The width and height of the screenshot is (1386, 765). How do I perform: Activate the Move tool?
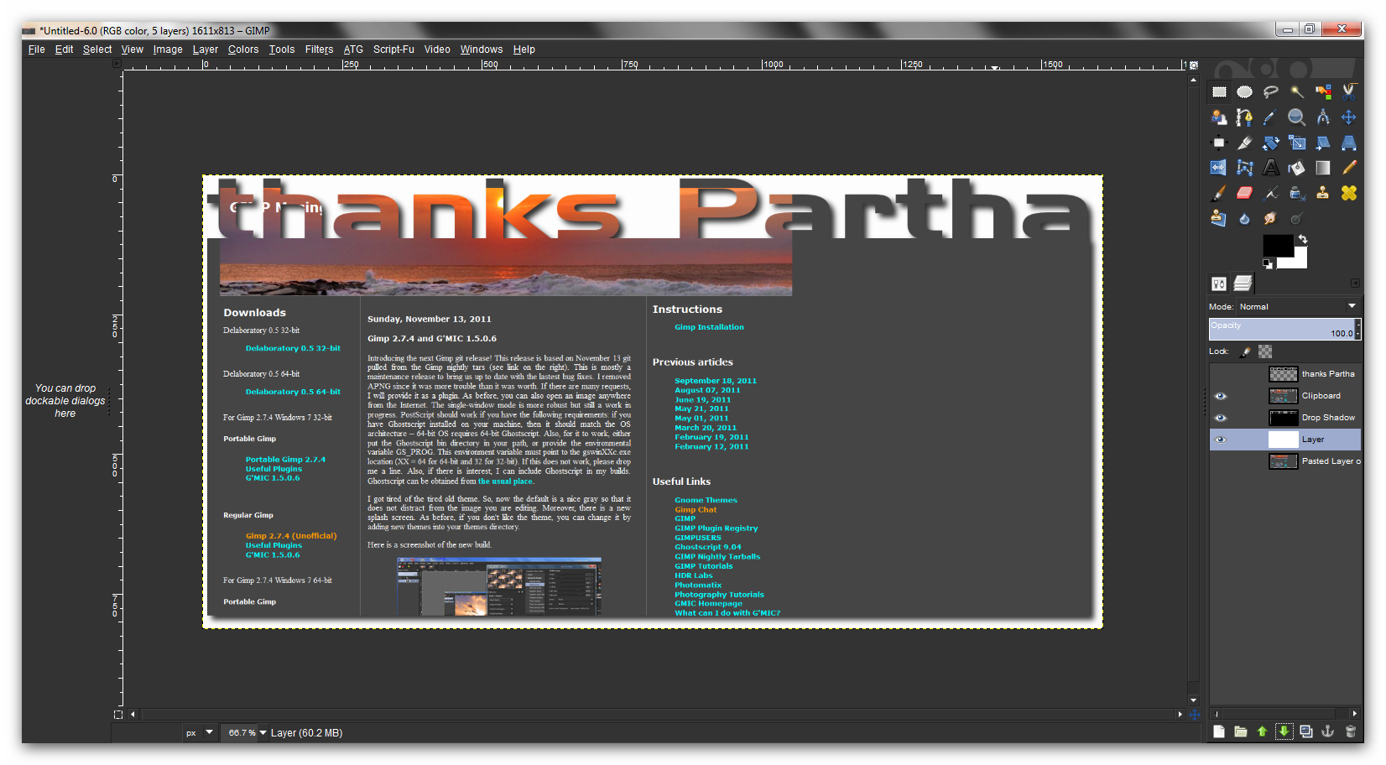pyautogui.click(x=1349, y=117)
